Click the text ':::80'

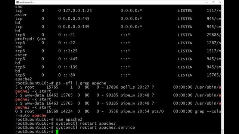(69, 75)
